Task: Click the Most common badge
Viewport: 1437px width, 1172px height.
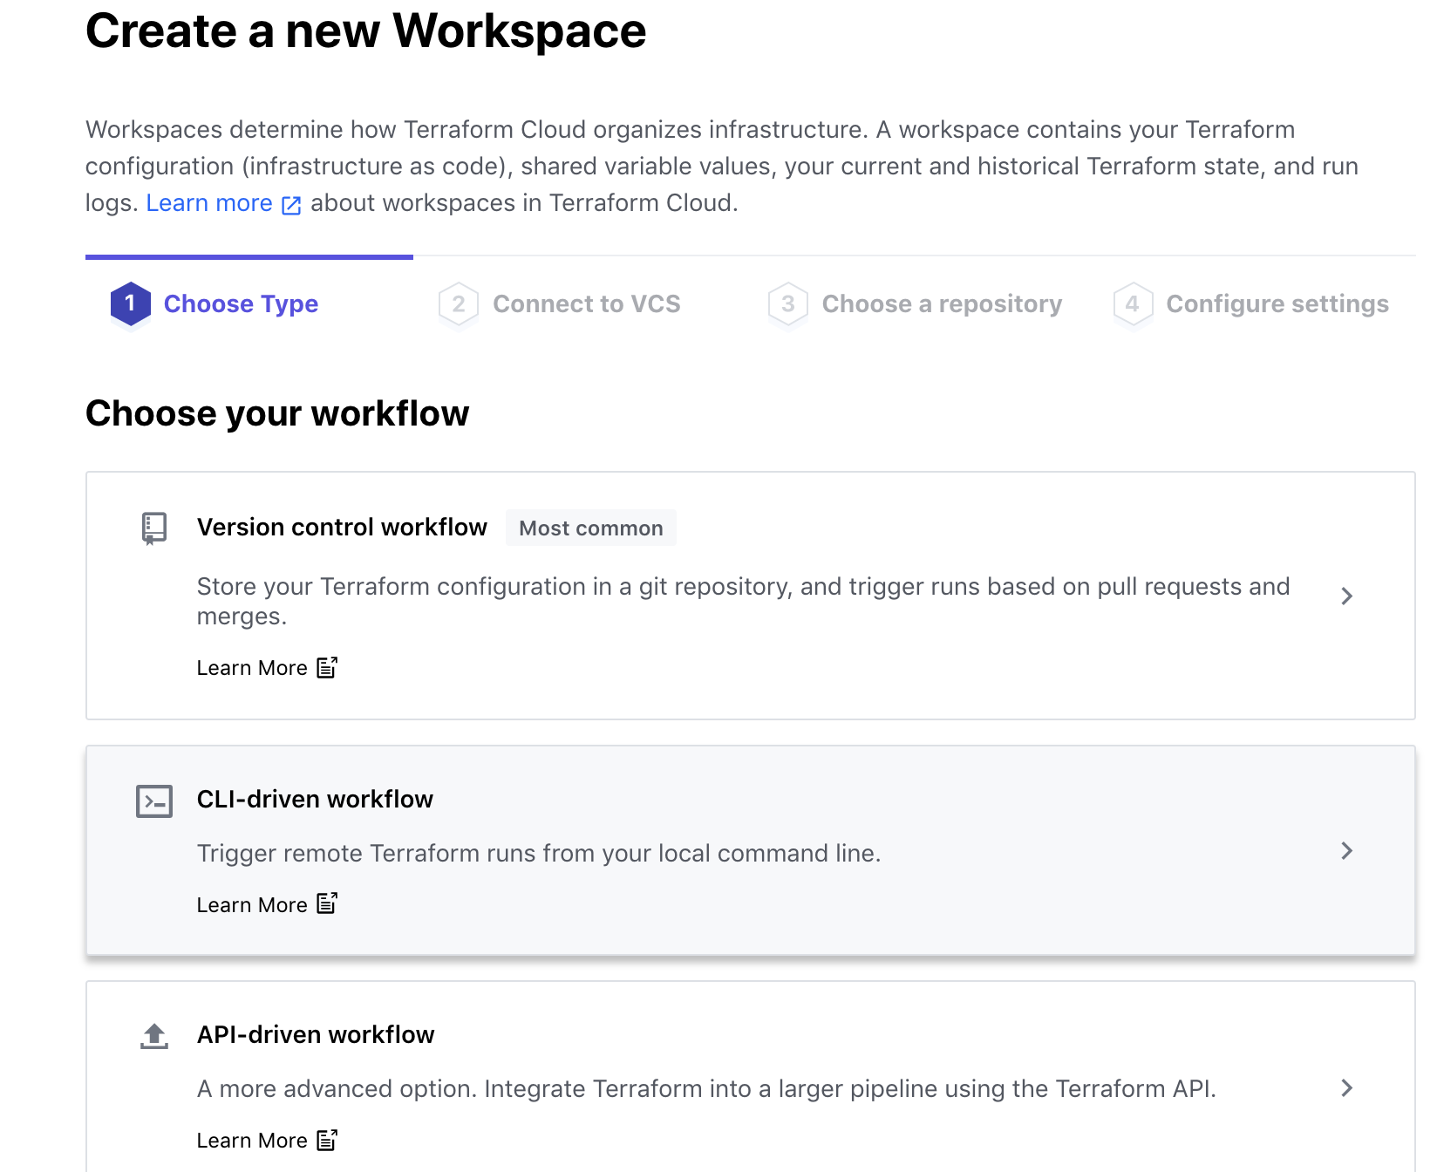Action: [591, 528]
